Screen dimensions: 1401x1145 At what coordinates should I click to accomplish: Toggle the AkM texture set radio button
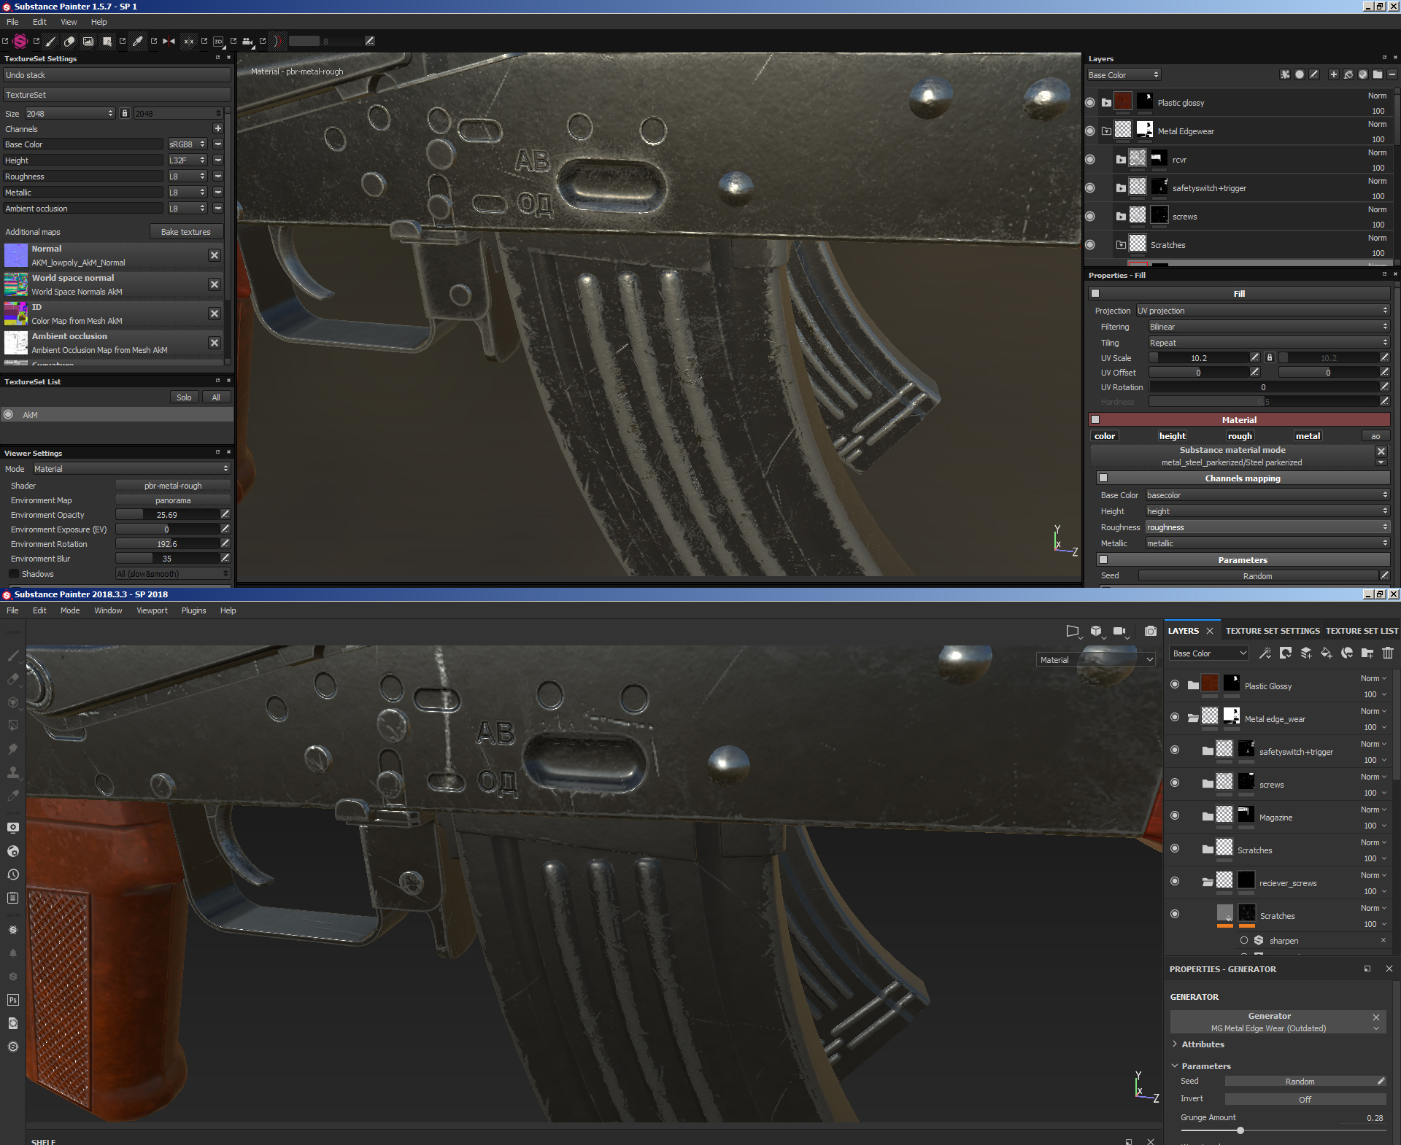(x=9, y=414)
